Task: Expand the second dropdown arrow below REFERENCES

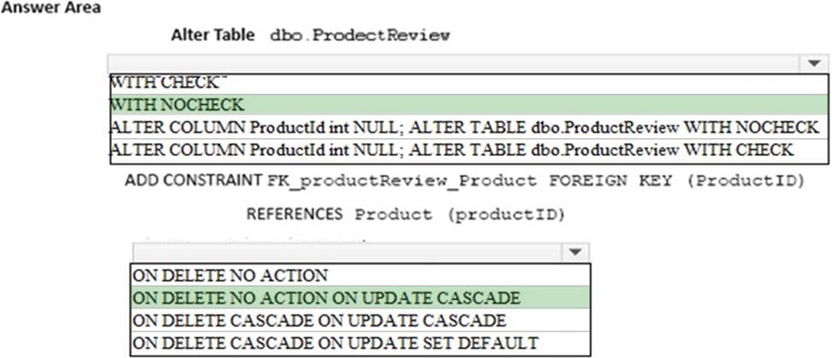Action: pyautogui.click(x=577, y=251)
